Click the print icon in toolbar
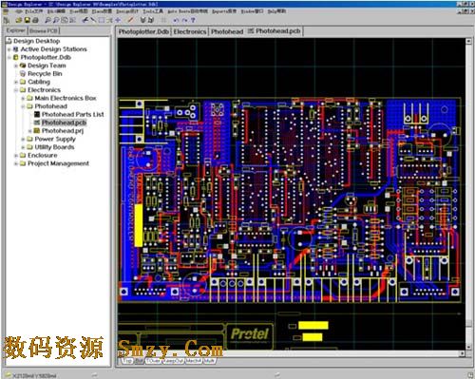Viewport: 475px width, 379px height. coord(35,20)
